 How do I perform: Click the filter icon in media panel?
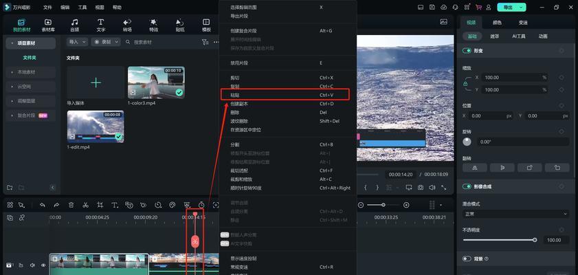205,42
